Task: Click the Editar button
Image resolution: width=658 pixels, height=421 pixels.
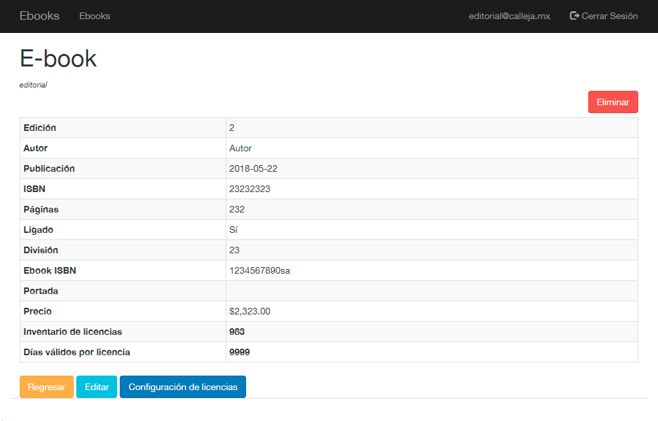Action: (97, 387)
